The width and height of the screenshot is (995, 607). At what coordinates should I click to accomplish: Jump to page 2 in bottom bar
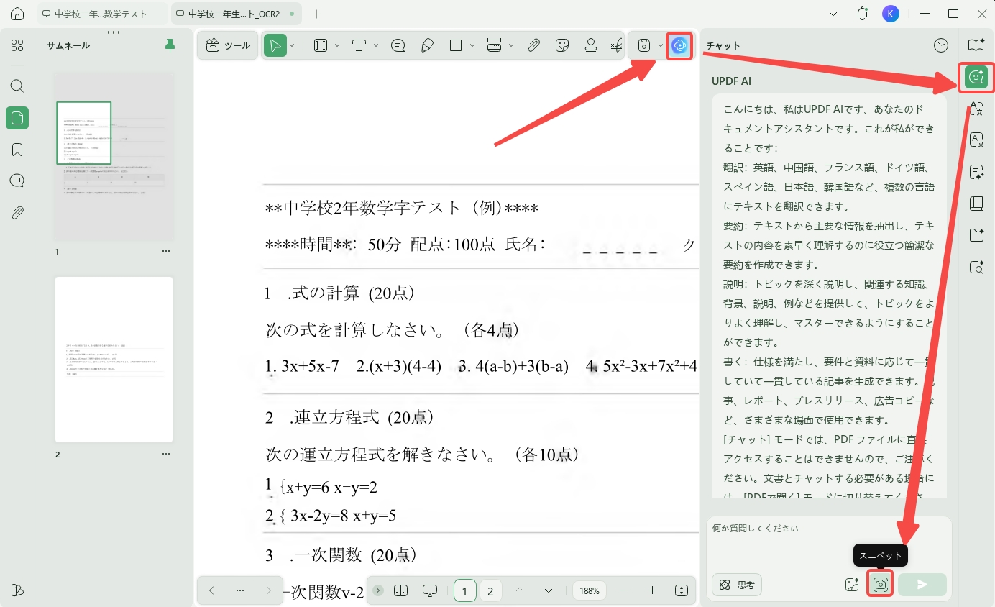click(x=490, y=591)
